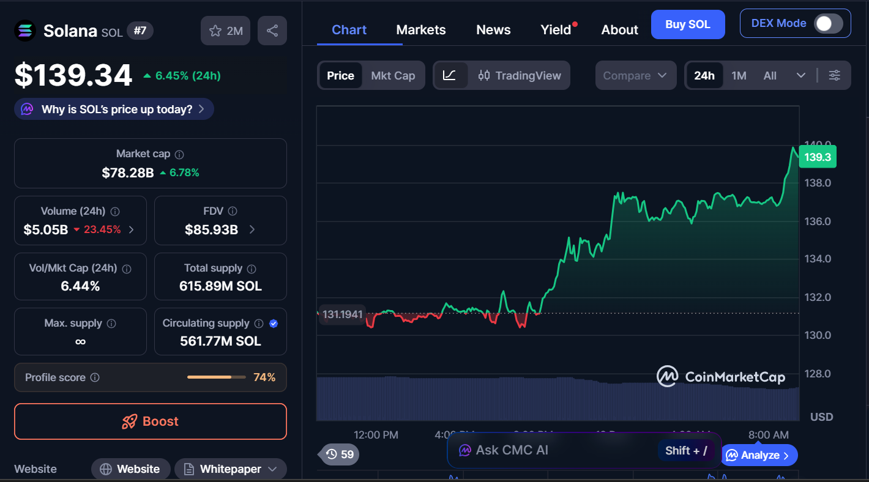Viewport: 869px width, 482px height.
Task: Open 'Why is SOL's price up today?' link
Action: [x=114, y=108]
